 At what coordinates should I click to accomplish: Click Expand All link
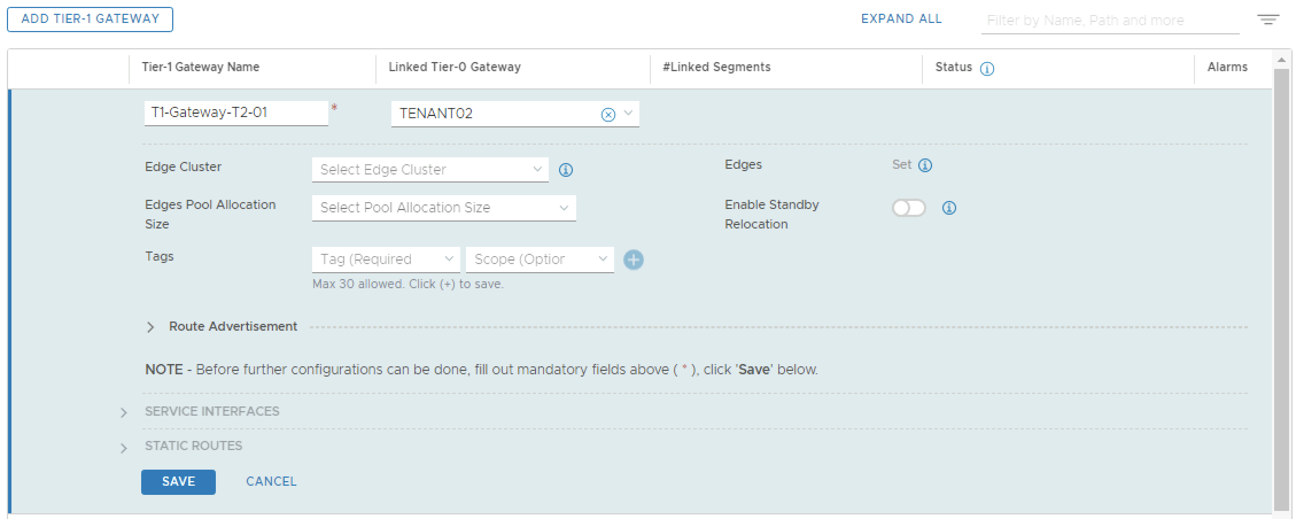901,19
